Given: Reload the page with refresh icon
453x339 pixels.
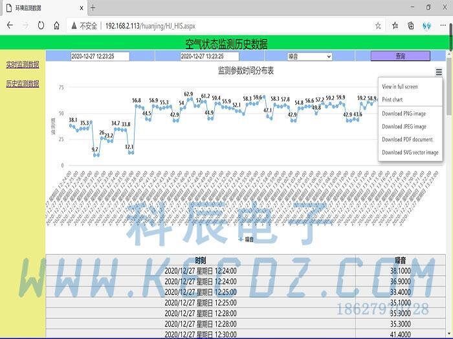Looking at the screenshot, I should tap(41, 26).
